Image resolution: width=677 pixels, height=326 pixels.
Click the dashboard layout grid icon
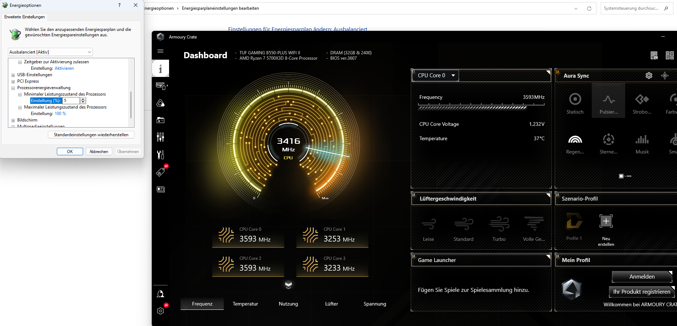pos(670,55)
